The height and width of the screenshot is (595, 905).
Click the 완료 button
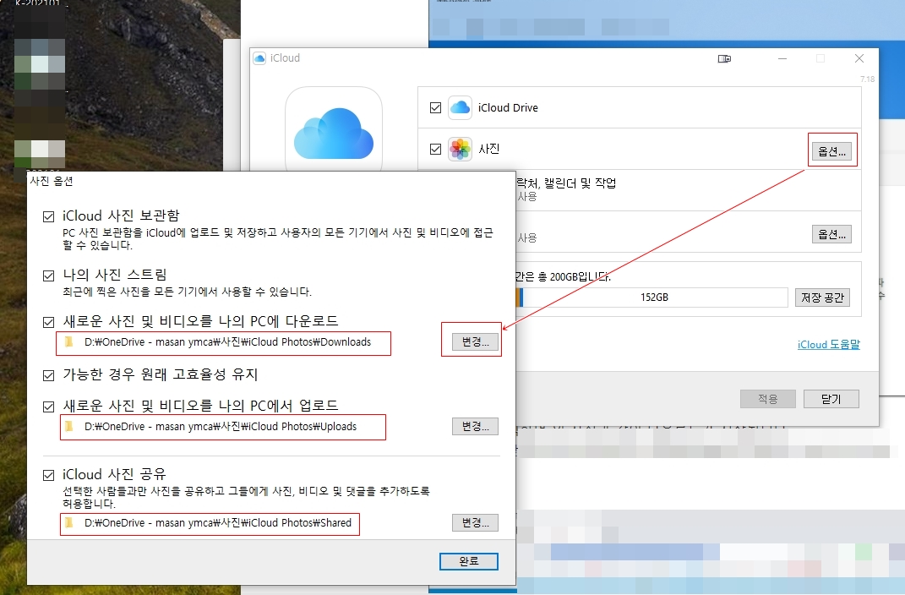tap(469, 561)
